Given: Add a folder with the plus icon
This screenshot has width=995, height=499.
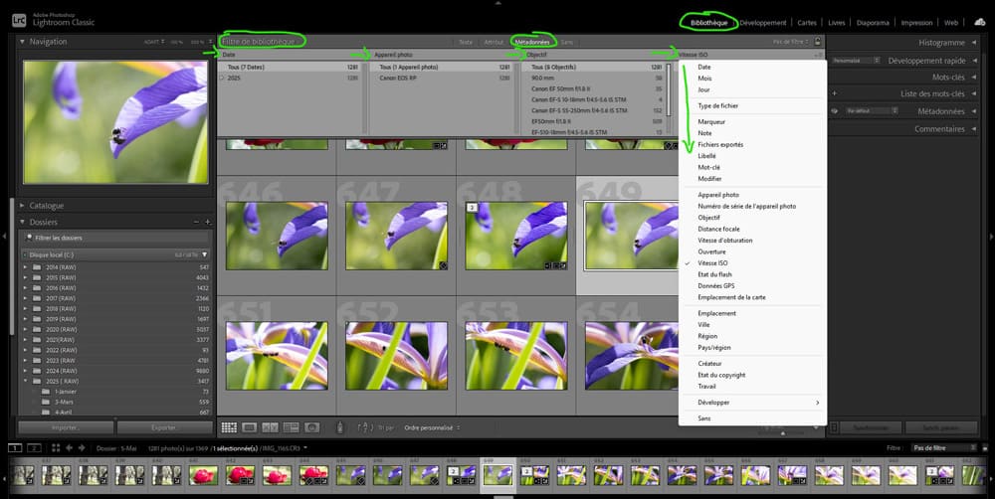Looking at the screenshot, I should (207, 223).
